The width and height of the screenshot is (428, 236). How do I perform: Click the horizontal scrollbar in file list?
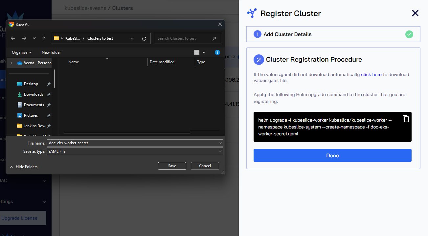(127, 133)
